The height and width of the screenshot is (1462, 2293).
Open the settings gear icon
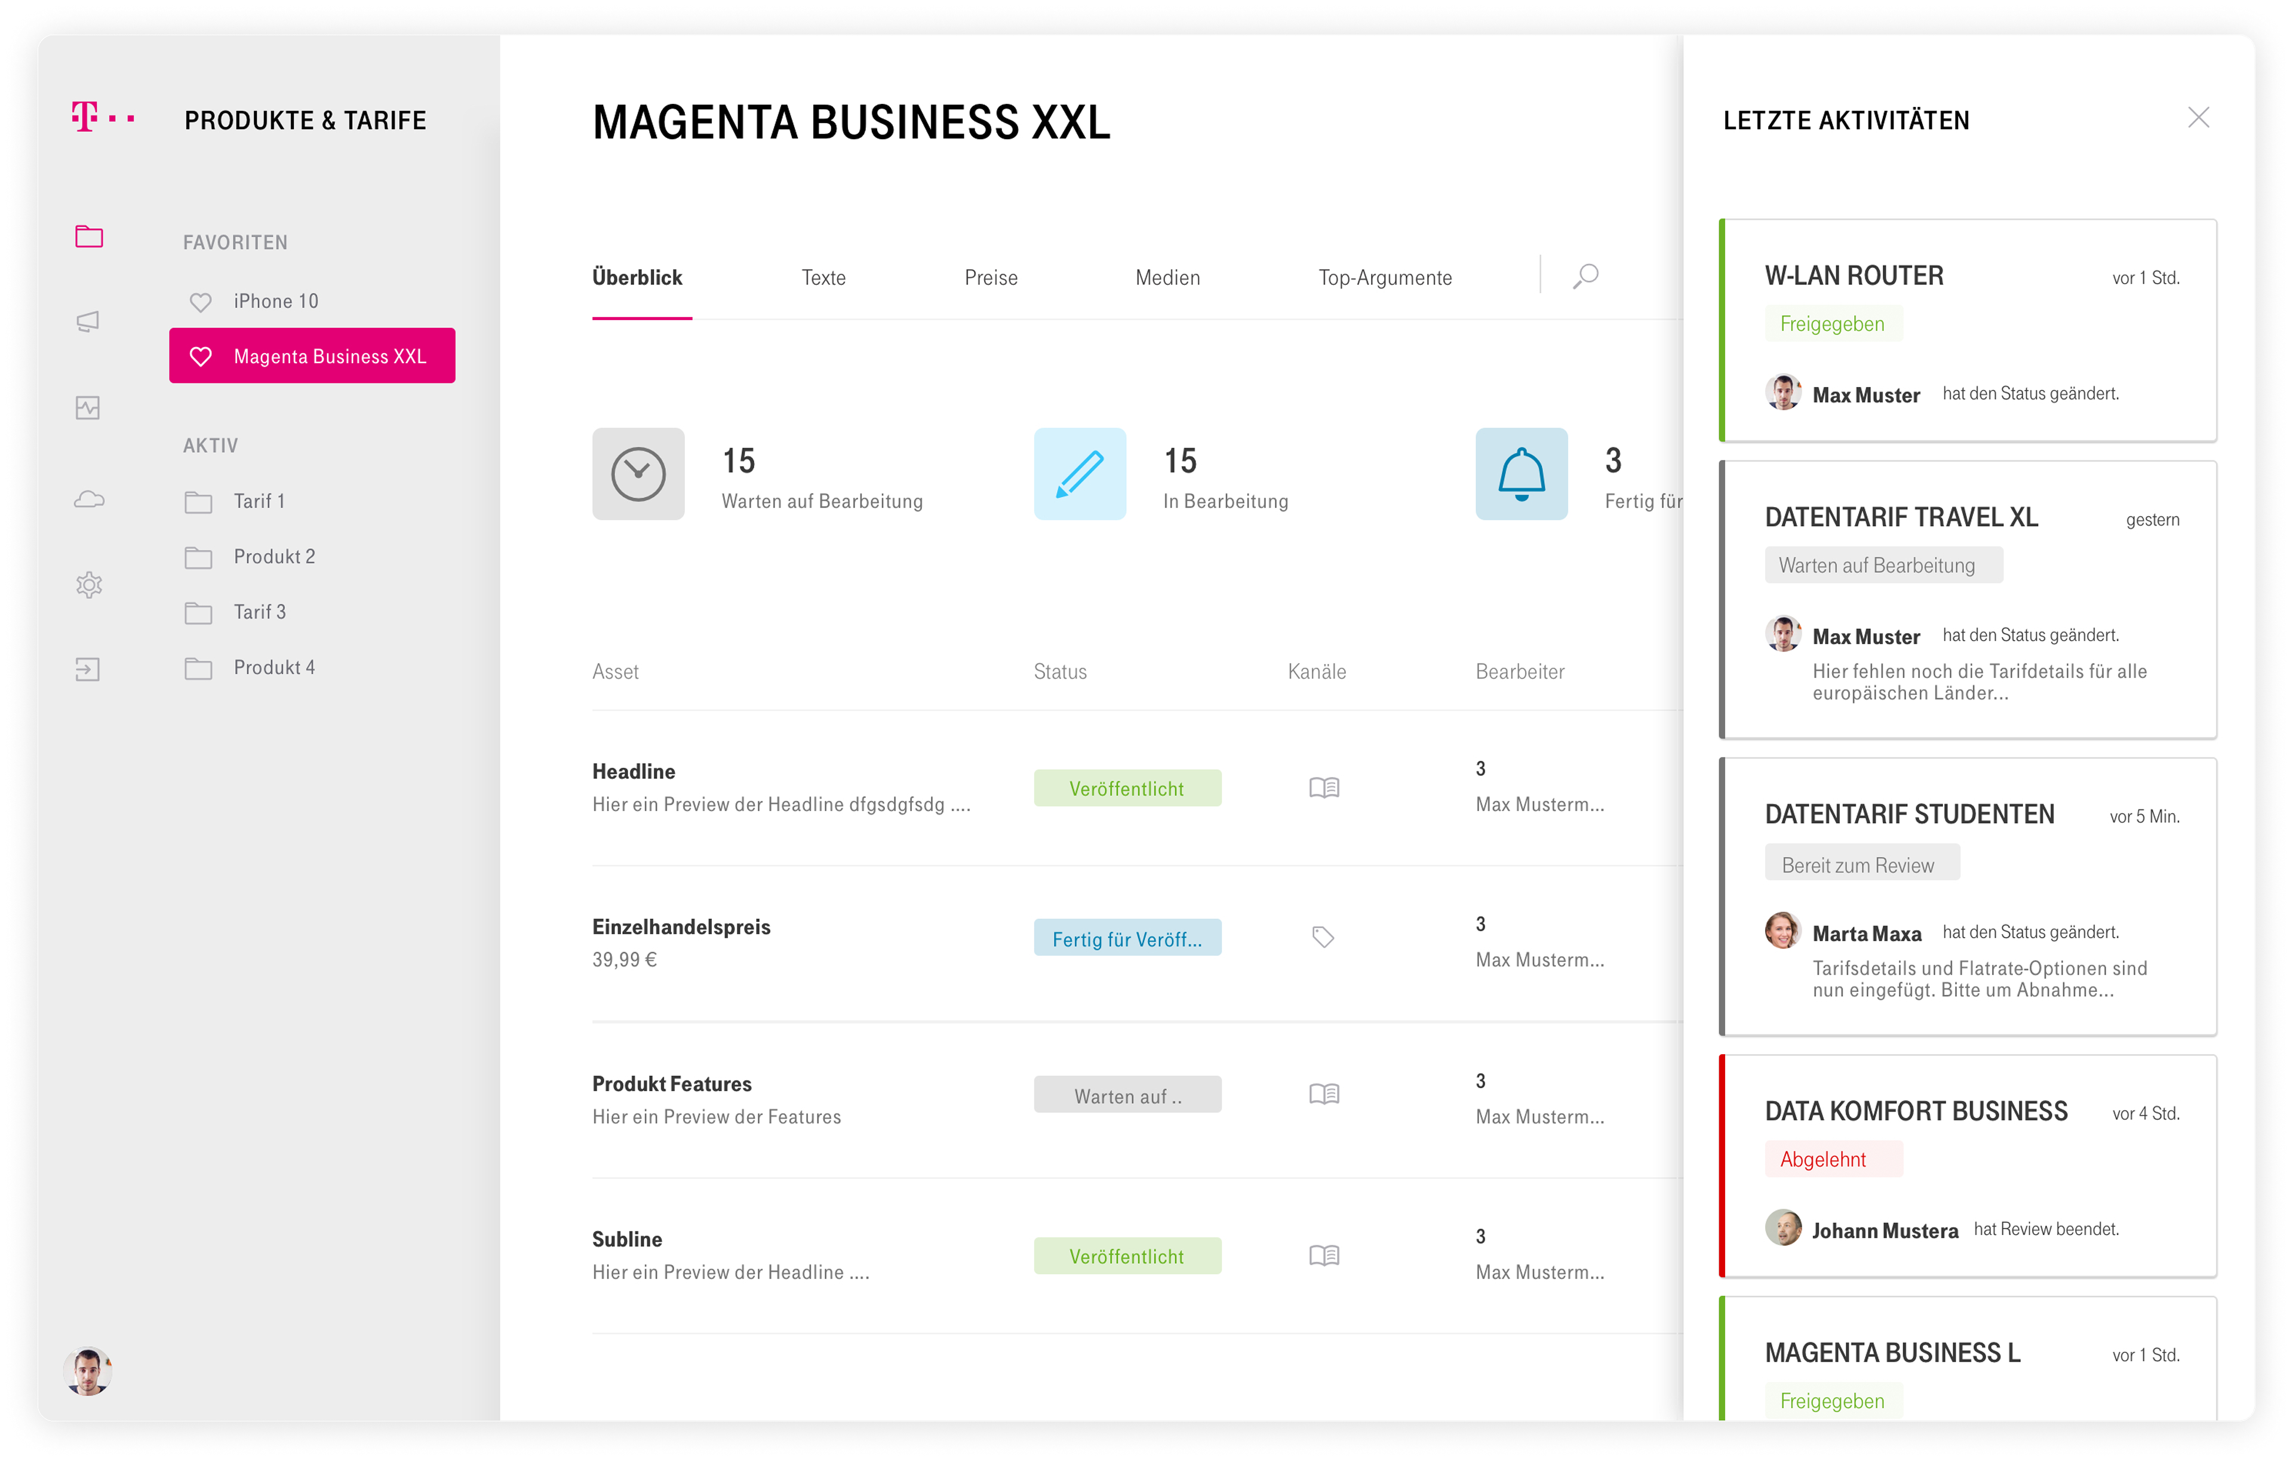(x=88, y=585)
